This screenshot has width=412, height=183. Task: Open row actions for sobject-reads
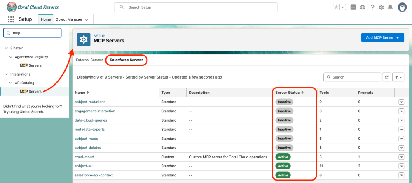[401, 139]
